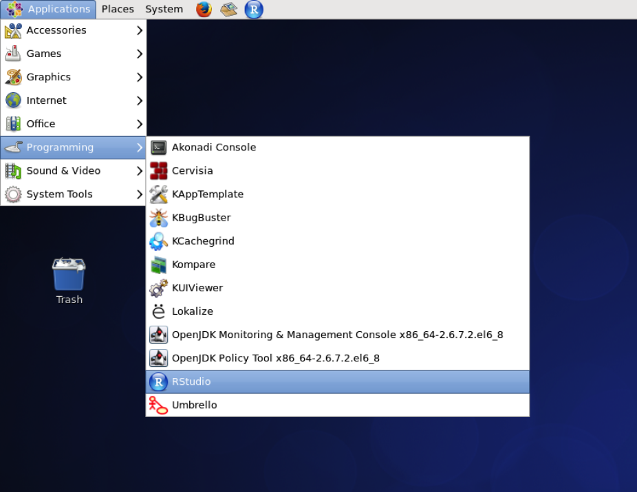Click the KCachegrind magnifier icon

coord(158,241)
